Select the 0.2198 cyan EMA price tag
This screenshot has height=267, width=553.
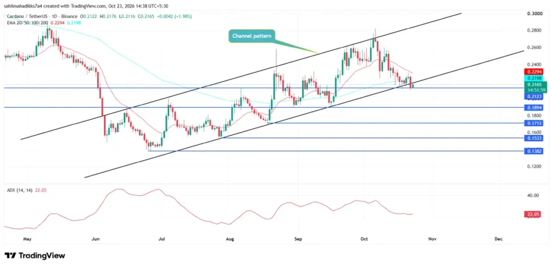tap(533, 78)
